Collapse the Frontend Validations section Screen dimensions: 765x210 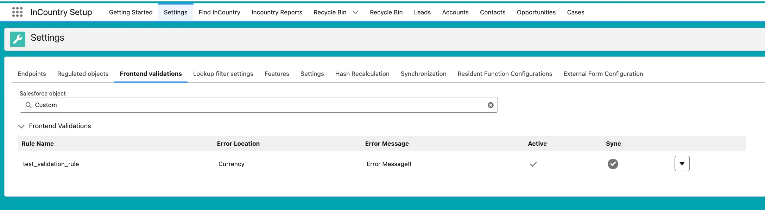21,126
